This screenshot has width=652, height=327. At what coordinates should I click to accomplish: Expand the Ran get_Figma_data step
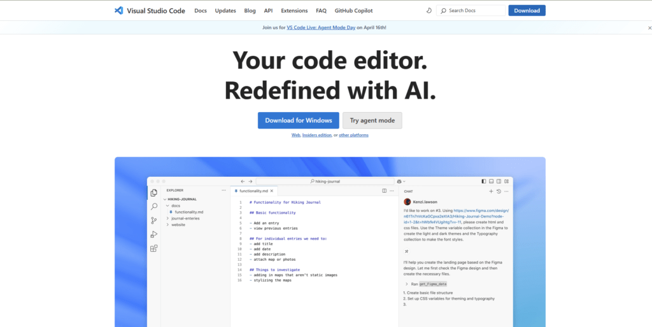[407, 284]
